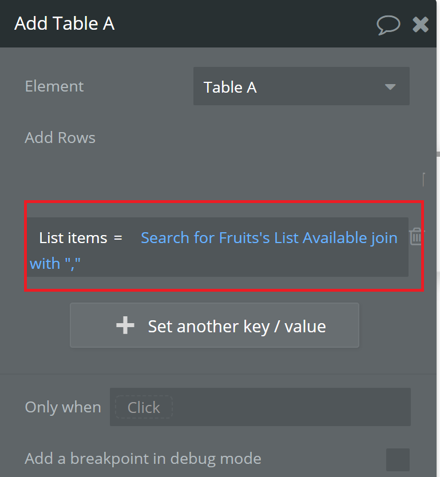Close the Add Table A panel

click(421, 25)
